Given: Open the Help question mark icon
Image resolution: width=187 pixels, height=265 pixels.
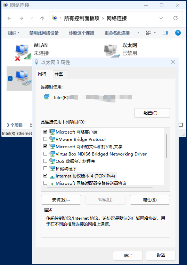Looking at the screenshot, I should pyautogui.click(x=178, y=33).
